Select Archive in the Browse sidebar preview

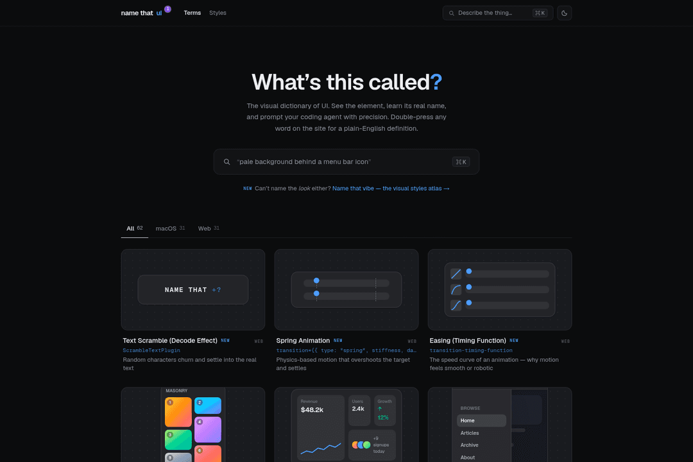coord(469,445)
